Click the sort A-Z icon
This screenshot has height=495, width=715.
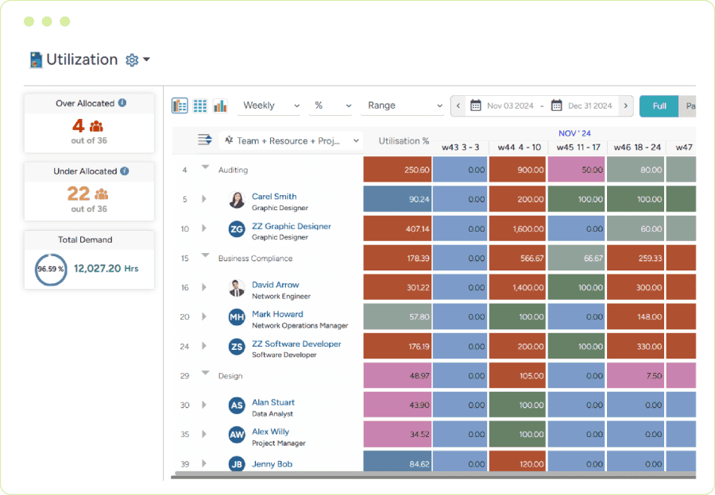pos(229,140)
